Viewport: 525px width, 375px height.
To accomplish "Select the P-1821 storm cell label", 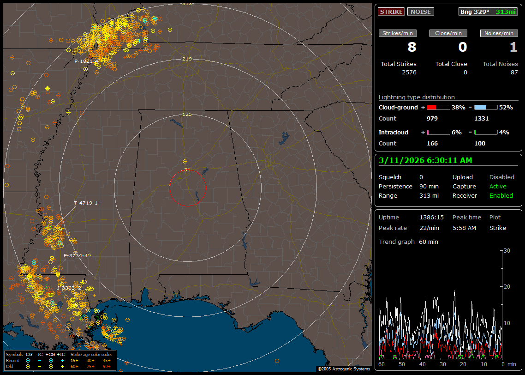I will point(86,61).
